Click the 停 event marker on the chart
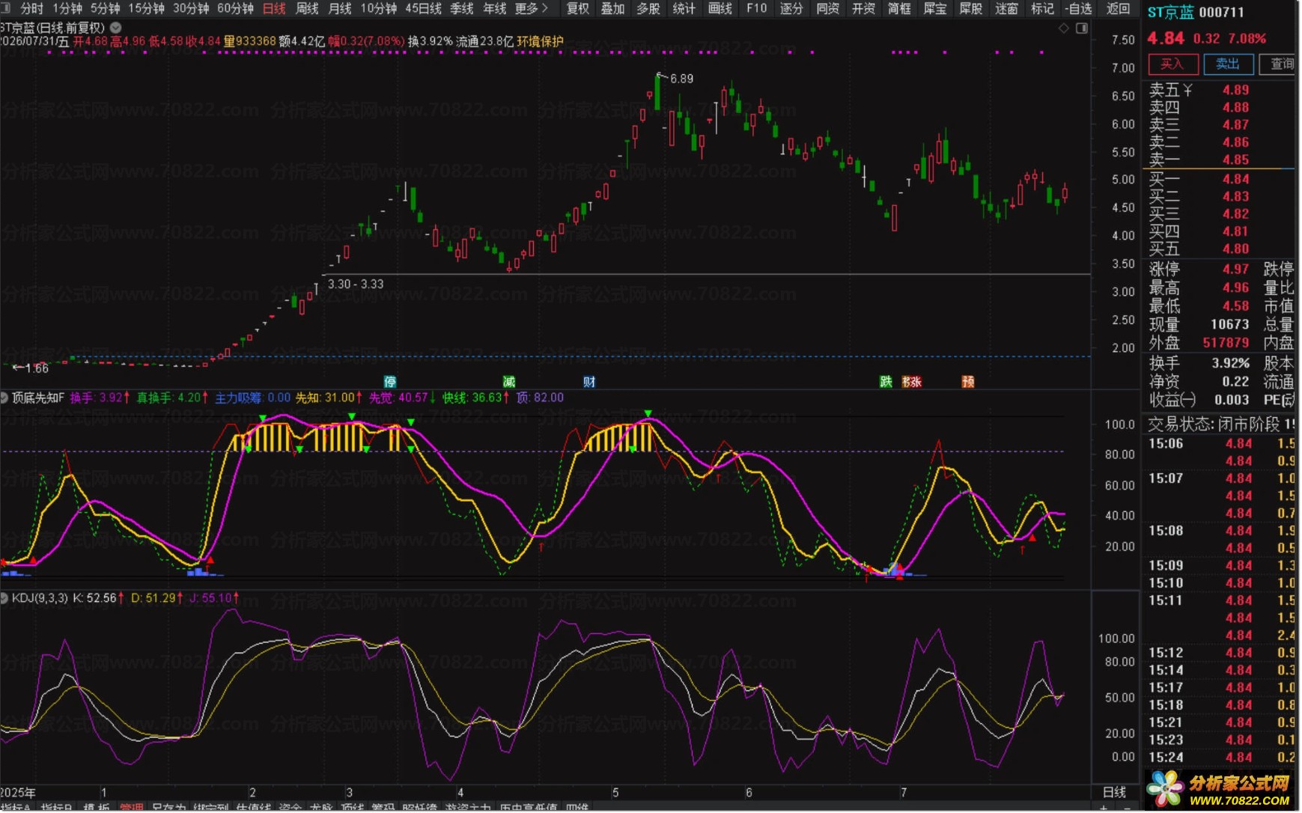Viewport: 1302px width, 813px height. (x=390, y=382)
